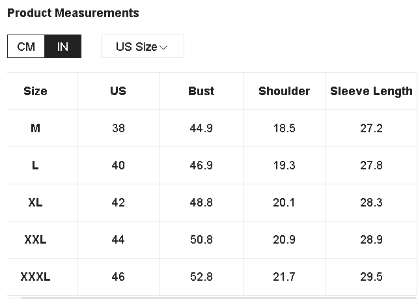418x299 pixels.
Task: Select the size XXL row label
Action: pos(35,240)
